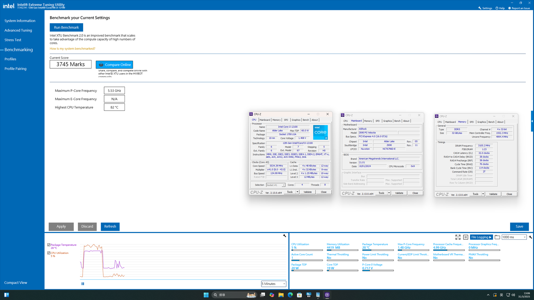Click the Windows Start button
The width and height of the screenshot is (534, 300).
coord(206,295)
